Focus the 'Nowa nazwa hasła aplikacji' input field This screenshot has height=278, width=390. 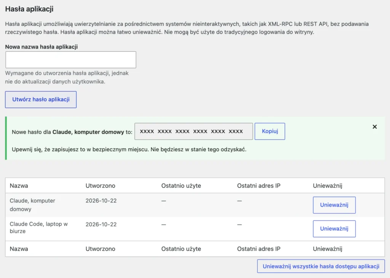point(70,60)
